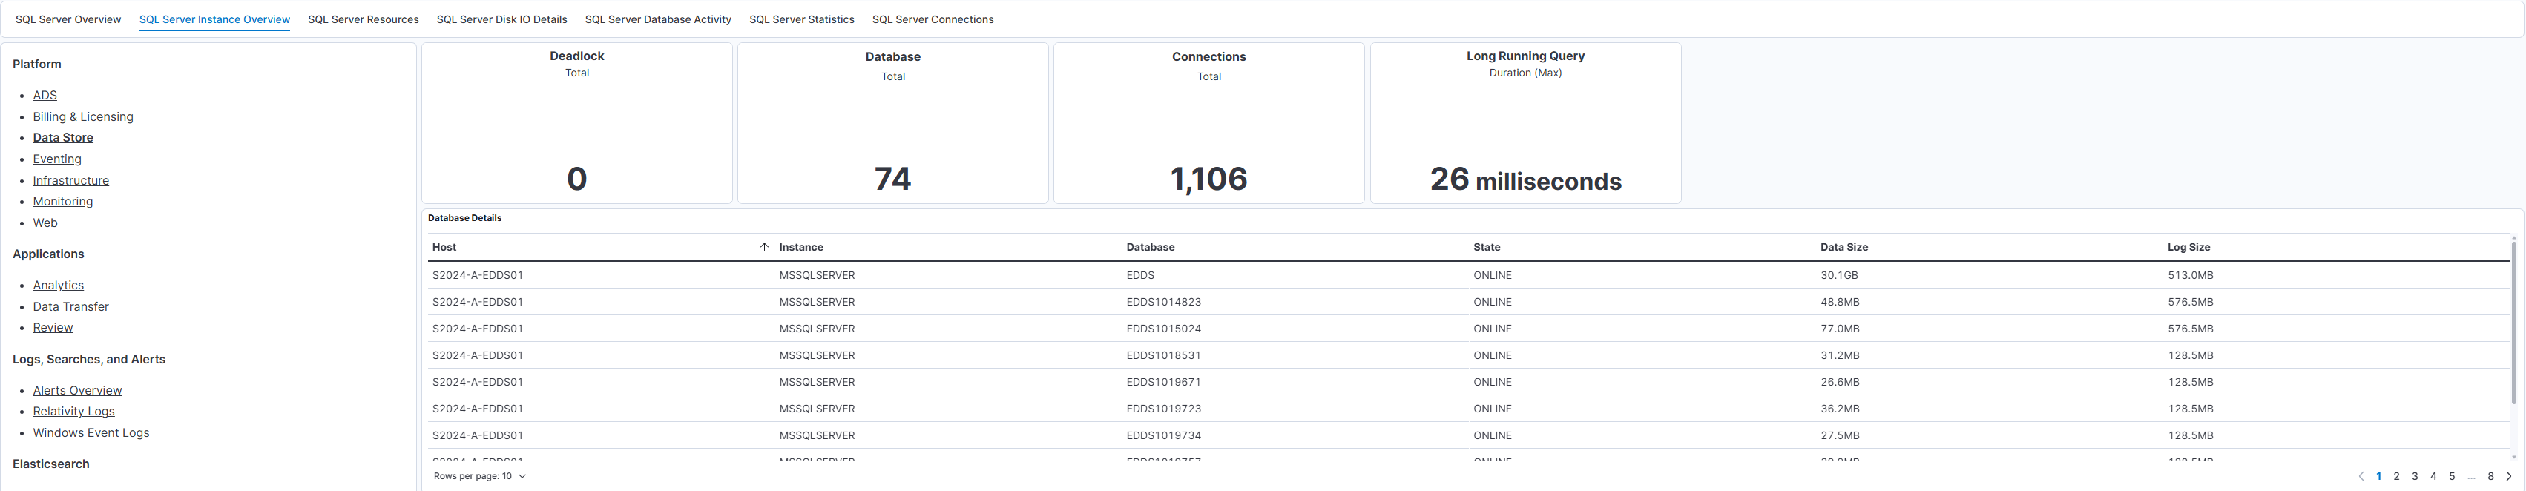Go to the Monitoring link
The image size is (2526, 491).
[63, 202]
